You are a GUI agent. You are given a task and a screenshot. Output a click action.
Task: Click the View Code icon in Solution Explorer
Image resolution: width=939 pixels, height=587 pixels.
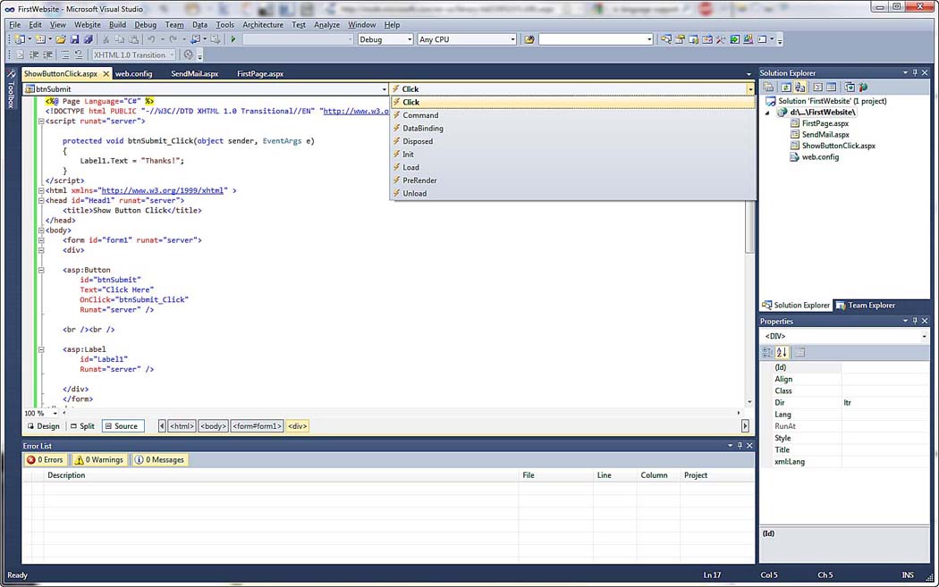(x=817, y=88)
